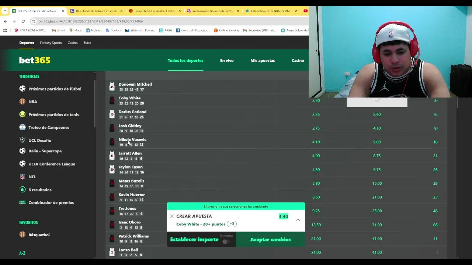The width and height of the screenshot is (472, 265).
Task: Open the Maps bookmark
Action: tap(76, 31)
